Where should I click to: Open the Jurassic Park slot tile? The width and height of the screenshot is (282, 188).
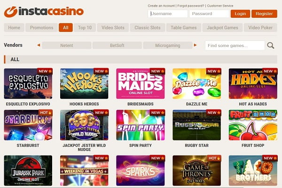coord(28,171)
